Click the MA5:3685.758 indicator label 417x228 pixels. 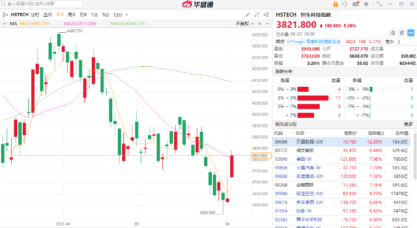[x=34, y=24]
